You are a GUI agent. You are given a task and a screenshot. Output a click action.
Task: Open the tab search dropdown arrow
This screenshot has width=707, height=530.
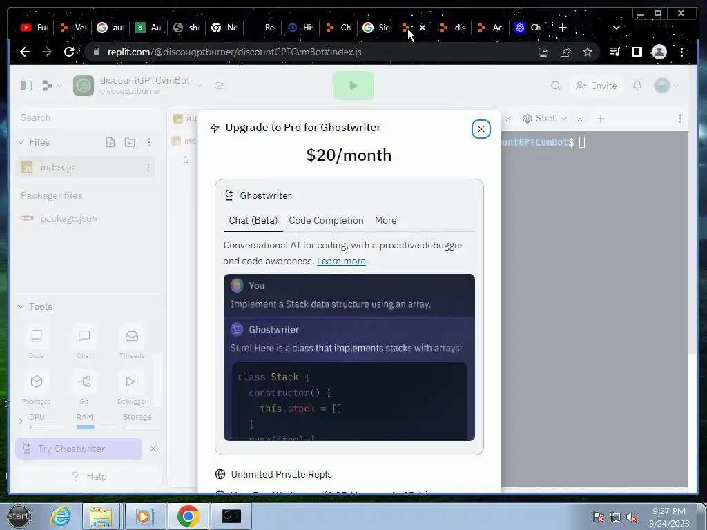(617, 28)
